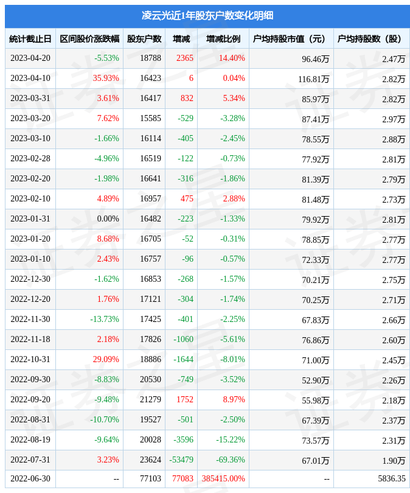Viewport: 410px width, 493px height.
Task: Select shareholder count 18788
Action: pyautogui.click(x=150, y=58)
